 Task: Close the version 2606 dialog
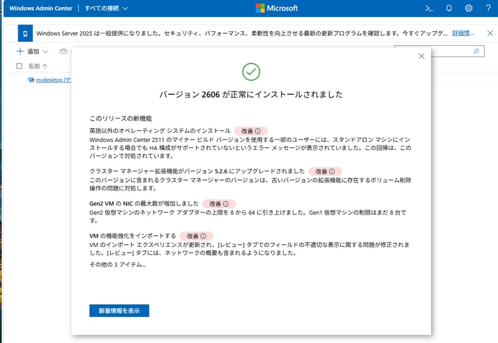421,56
